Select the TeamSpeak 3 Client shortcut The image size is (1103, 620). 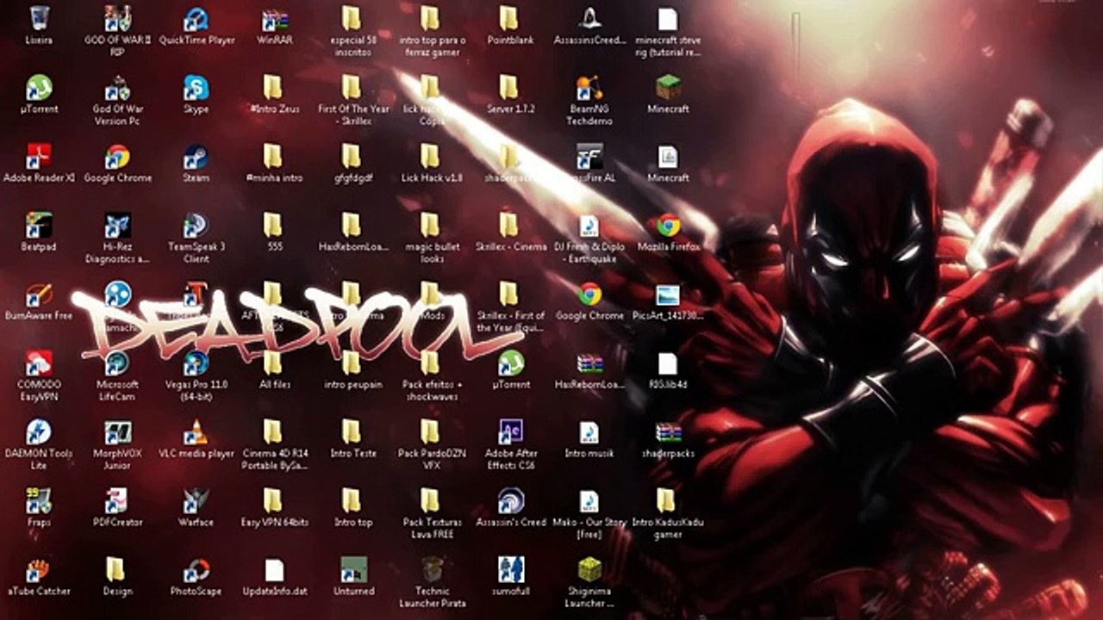(x=196, y=226)
